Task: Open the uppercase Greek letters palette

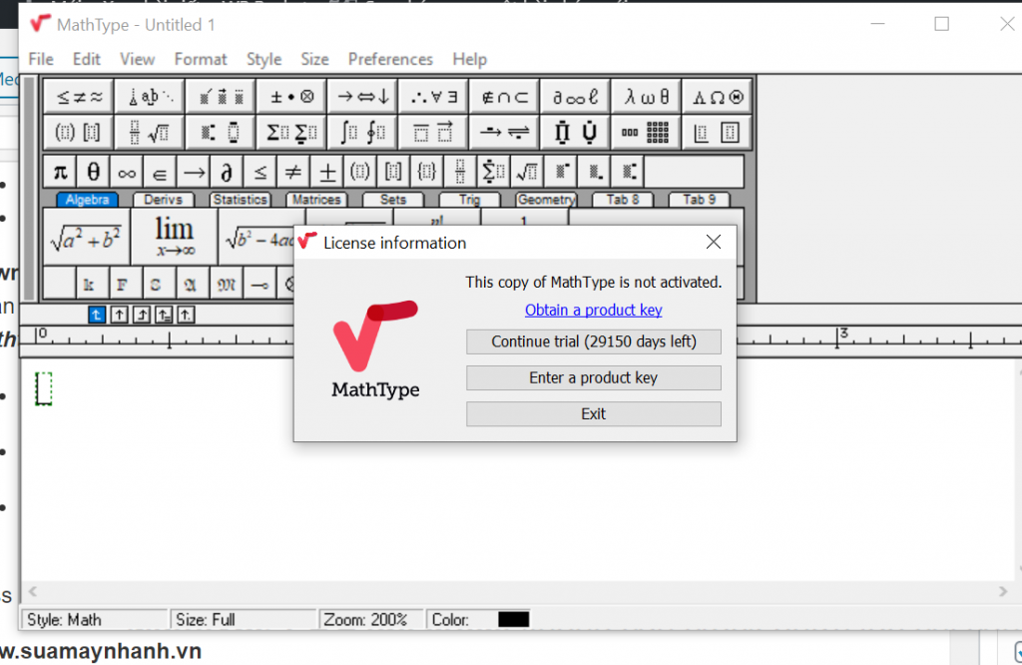Action: [x=718, y=97]
